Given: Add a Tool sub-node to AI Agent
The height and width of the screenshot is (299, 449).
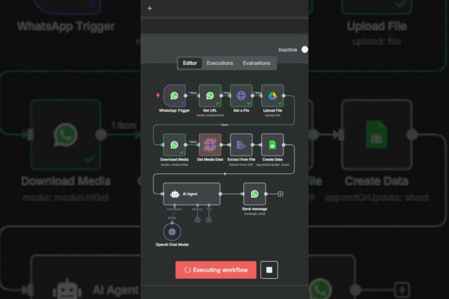Looking at the screenshot, I should (209, 220).
